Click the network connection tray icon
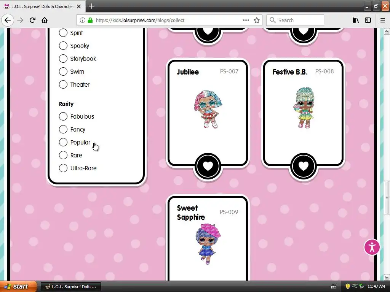The width and height of the screenshot is (390, 292). 355,286
